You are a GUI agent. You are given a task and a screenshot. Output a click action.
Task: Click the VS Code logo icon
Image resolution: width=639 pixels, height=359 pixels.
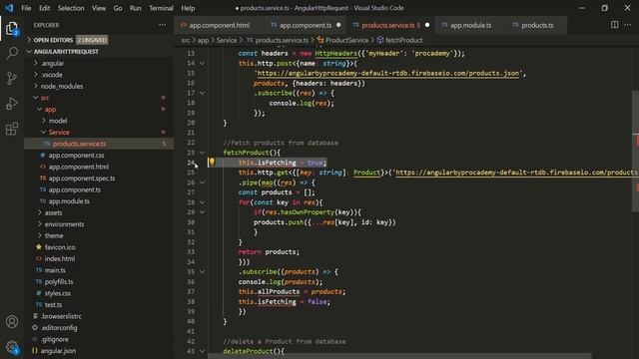9,8
